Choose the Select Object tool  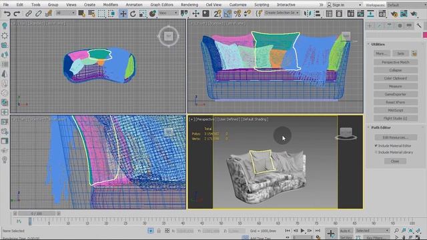(x=81, y=13)
